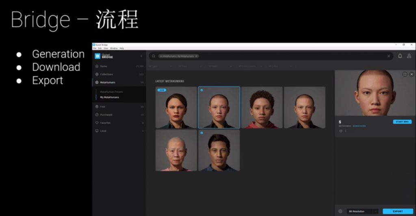Open the Favorites section in sidebar

119,123
